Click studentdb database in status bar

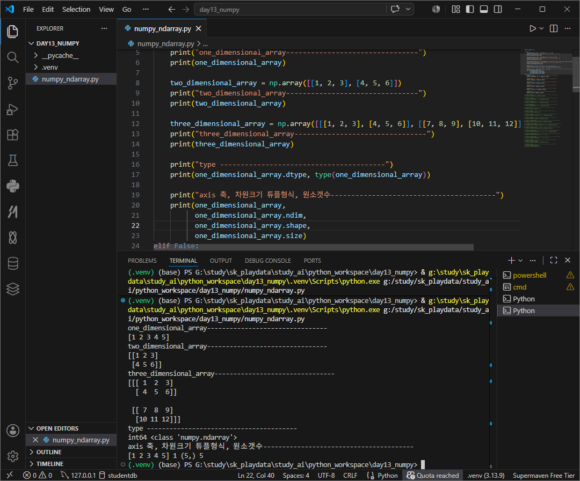[118, 476]
